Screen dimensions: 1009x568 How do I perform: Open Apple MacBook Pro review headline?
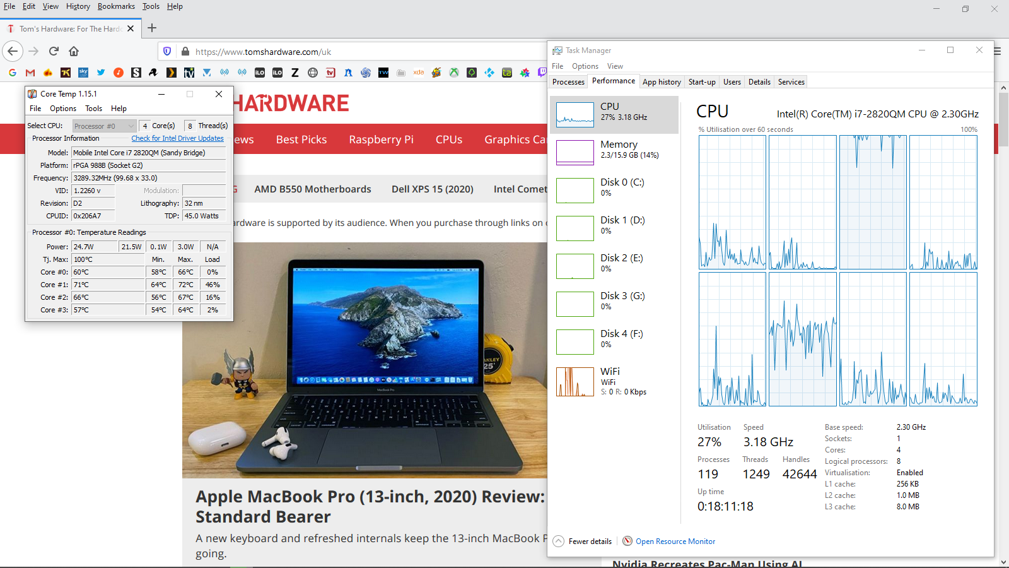370,506
